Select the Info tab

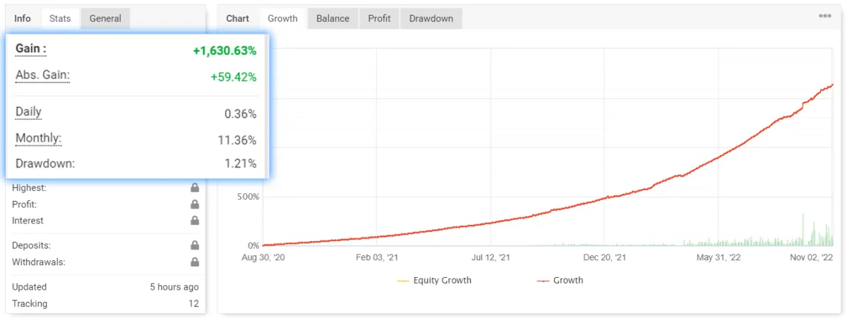23,18
